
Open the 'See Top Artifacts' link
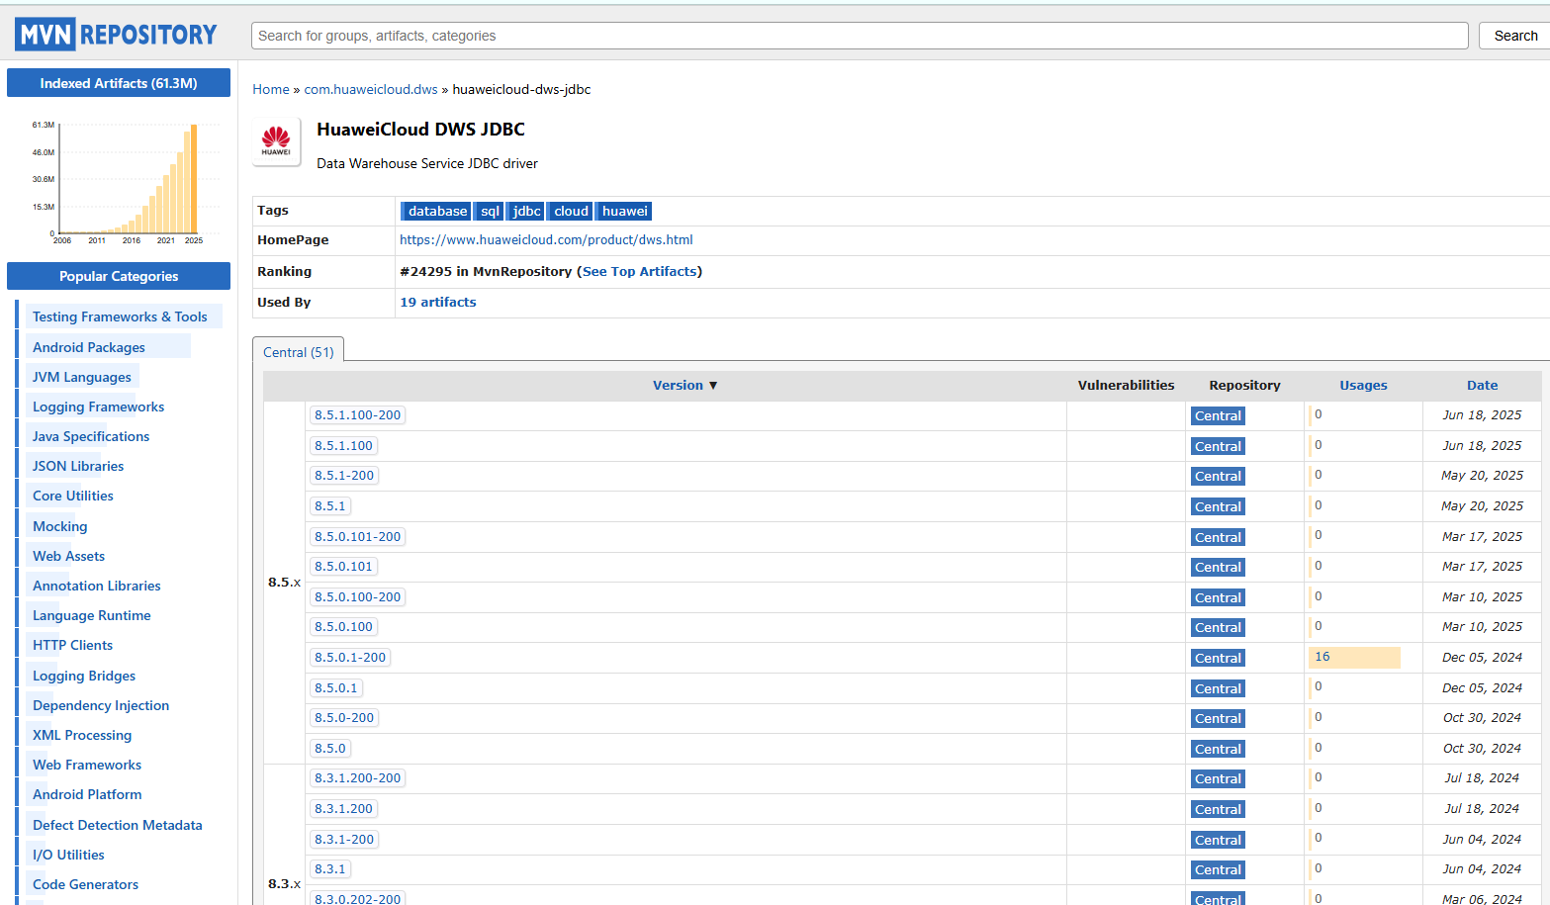639,272
